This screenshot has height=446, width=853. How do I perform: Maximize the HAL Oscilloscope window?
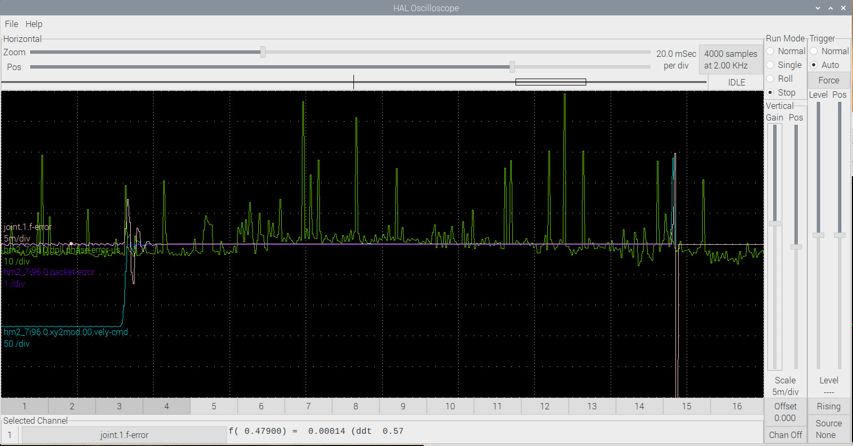pos(831,8)
